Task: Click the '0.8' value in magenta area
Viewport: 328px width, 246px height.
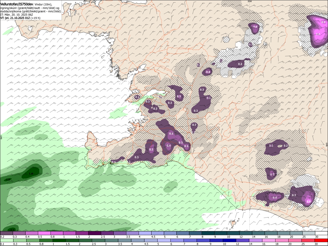Action: point(318,34)
